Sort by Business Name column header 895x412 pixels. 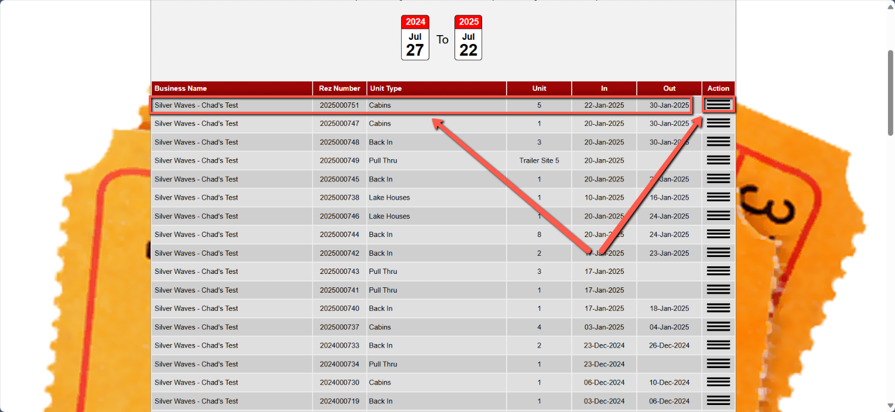(232, 88)
